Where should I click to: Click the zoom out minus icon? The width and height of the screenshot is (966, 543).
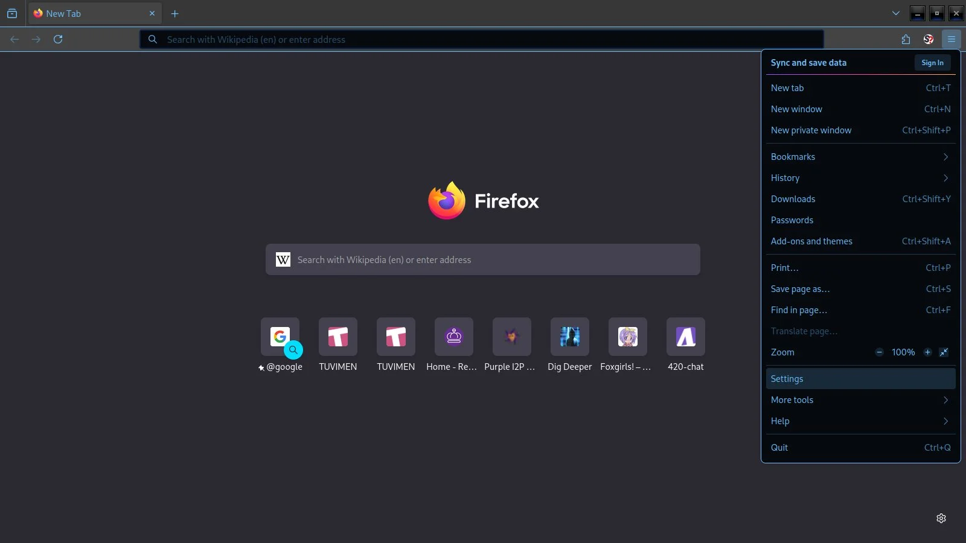tap(879, 352)
